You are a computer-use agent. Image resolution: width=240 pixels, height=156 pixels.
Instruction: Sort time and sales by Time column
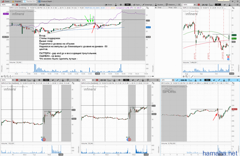coord(159,8)
